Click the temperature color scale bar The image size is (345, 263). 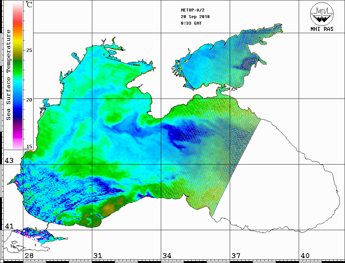(18, 75)
